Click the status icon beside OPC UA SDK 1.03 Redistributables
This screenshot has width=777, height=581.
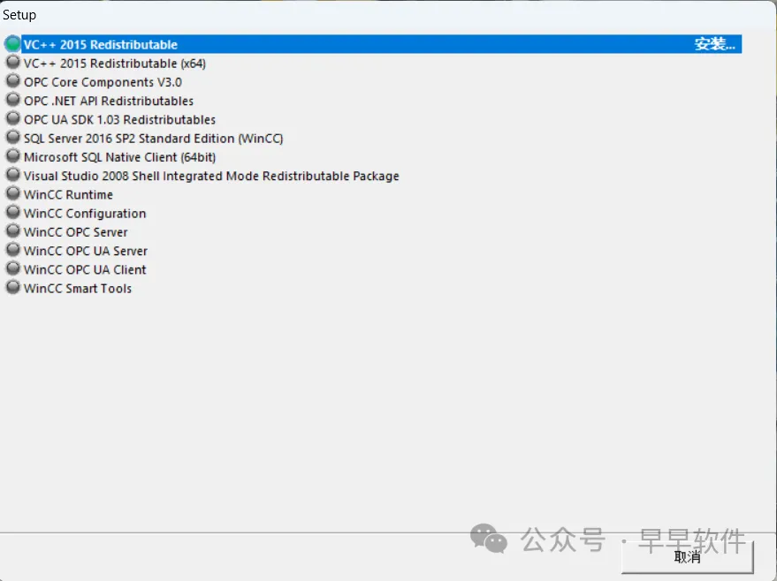click(13, 119)
